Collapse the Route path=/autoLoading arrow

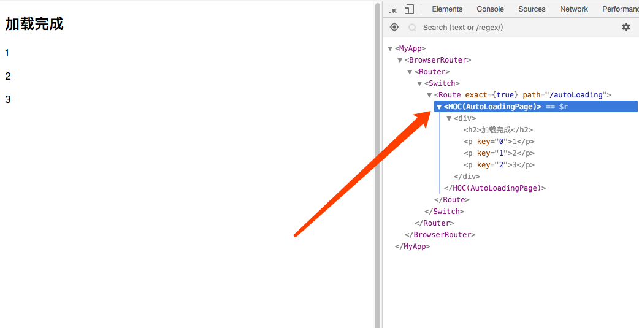429,96
